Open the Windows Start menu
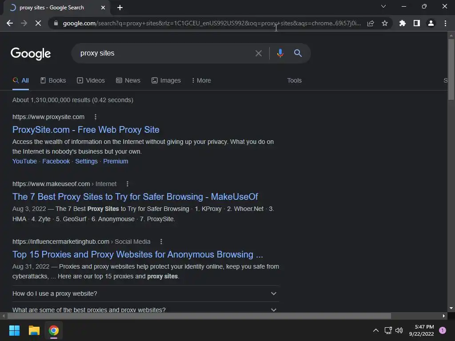Screen dimensions: 455x341 pos(14,330)
